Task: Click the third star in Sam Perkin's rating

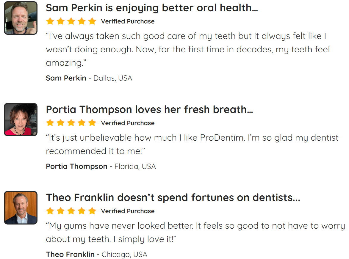Action: pyautogui.click(x=71, y=21)
